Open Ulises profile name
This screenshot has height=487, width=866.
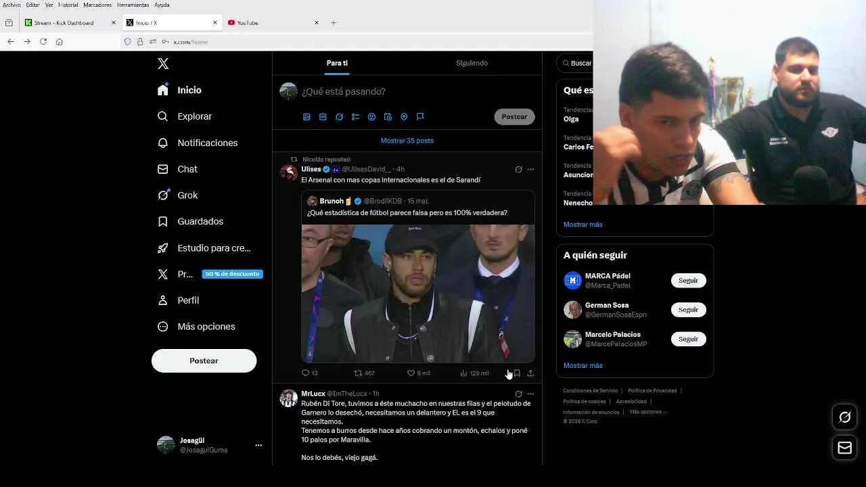tap(311, 169)
